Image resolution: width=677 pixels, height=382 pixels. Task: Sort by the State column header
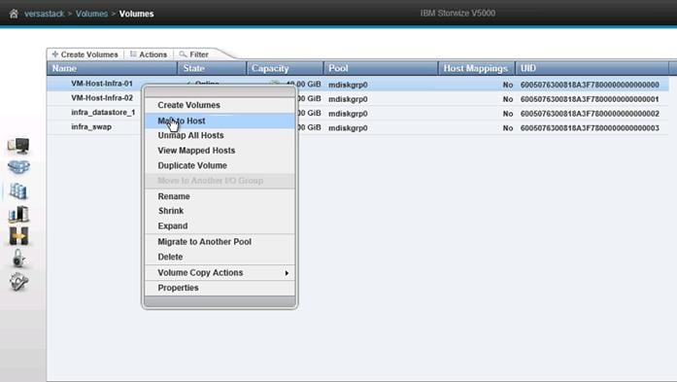click(212, 68)
